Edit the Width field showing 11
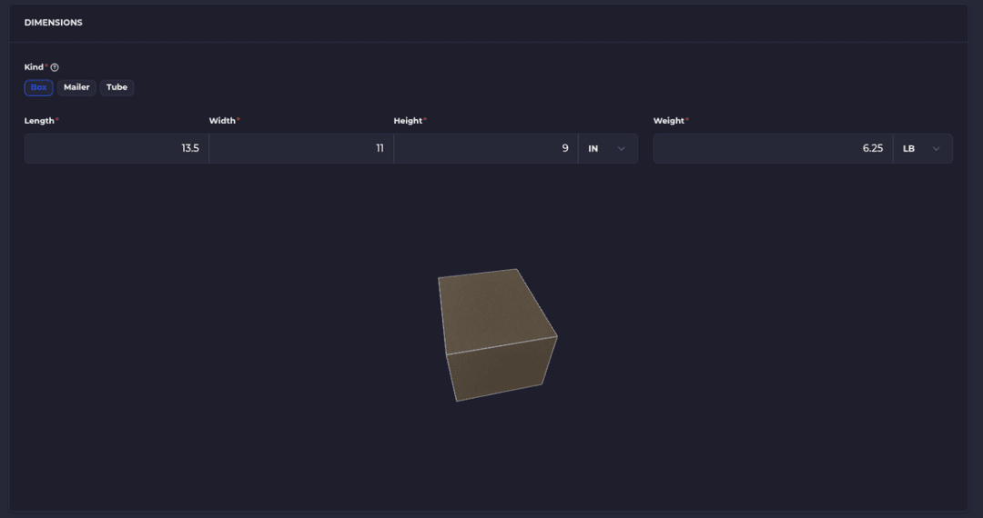The height and width of the screenshot is (518, 983). (301, 148)
